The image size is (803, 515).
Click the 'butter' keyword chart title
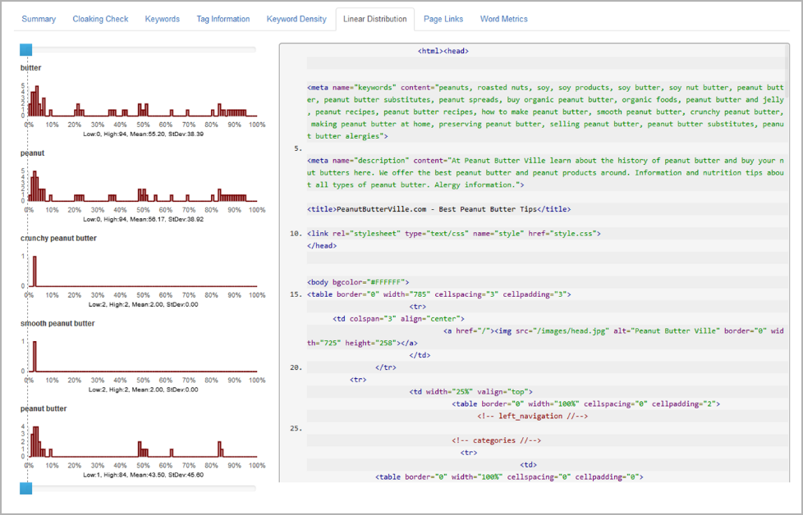pyautogui.click(x=30, y=67)
